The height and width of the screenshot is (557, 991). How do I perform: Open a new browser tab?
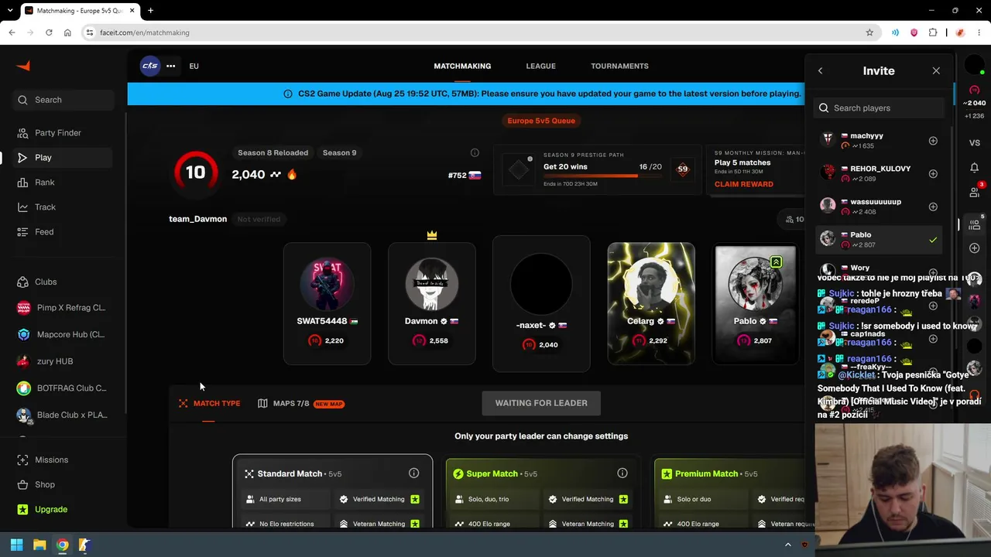coord(150,11)
